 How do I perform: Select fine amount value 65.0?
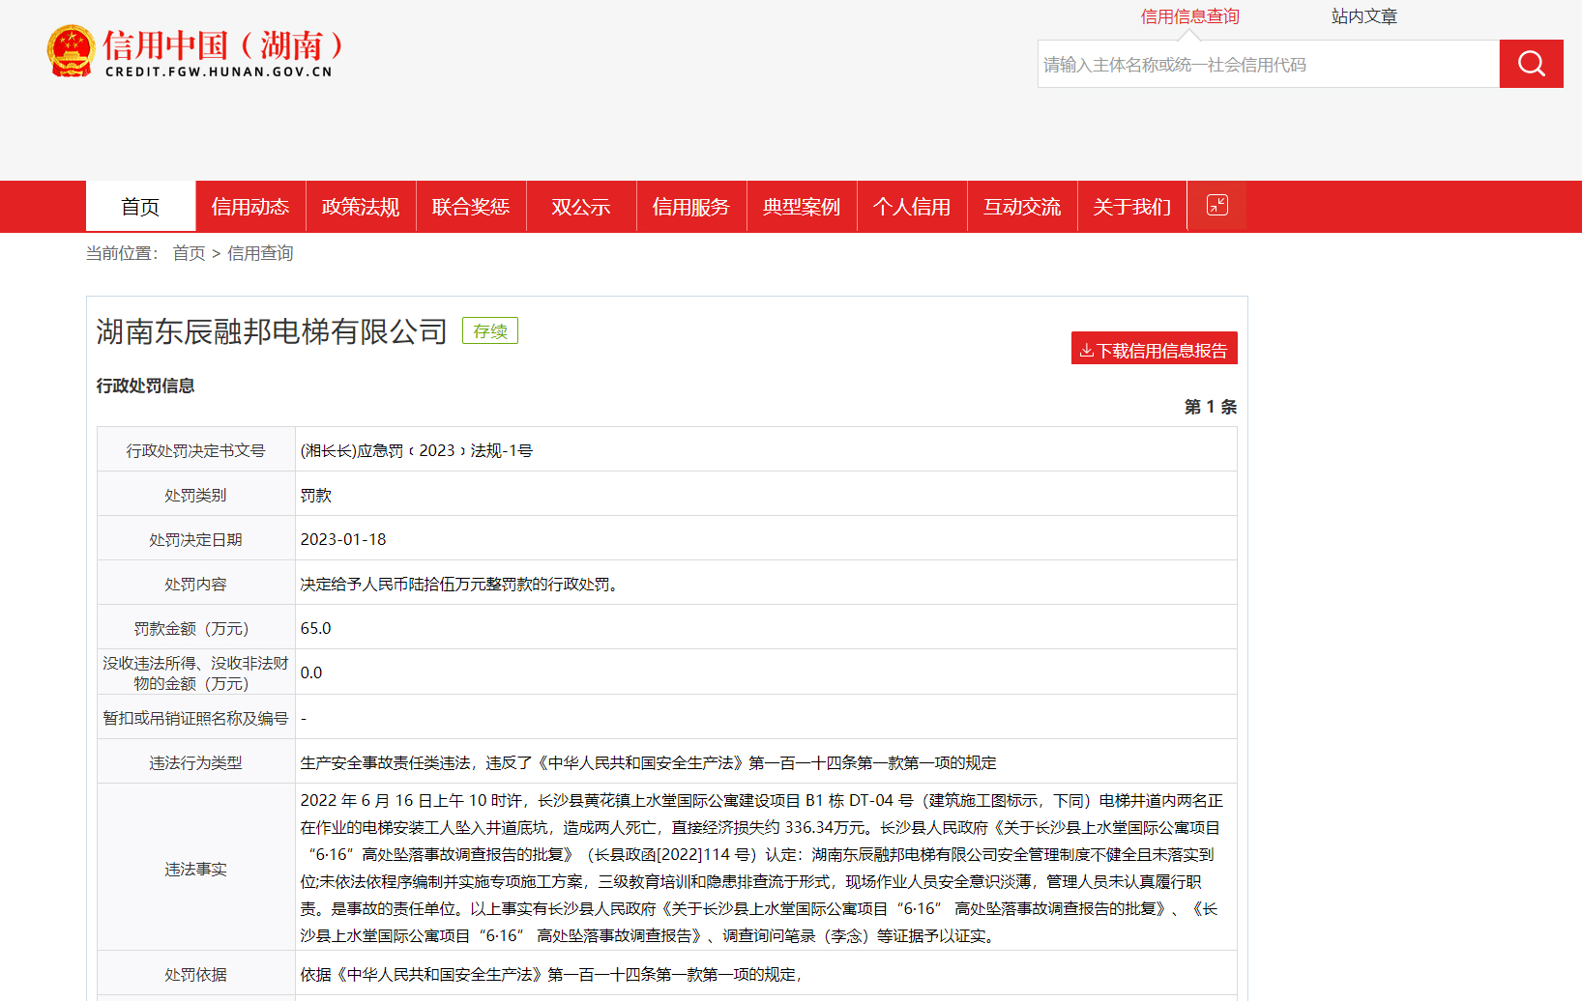point(315,628)
